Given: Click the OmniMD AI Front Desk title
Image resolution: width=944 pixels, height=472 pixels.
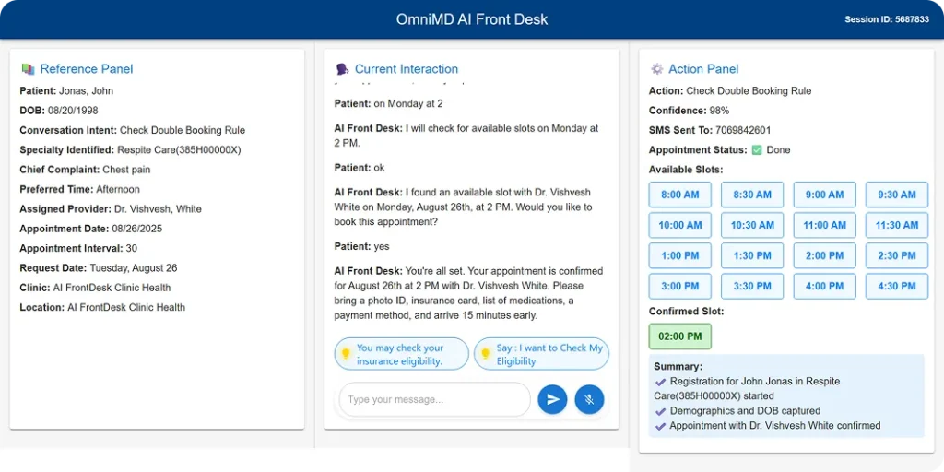Looking at the screenshot, I should (472, 19).
